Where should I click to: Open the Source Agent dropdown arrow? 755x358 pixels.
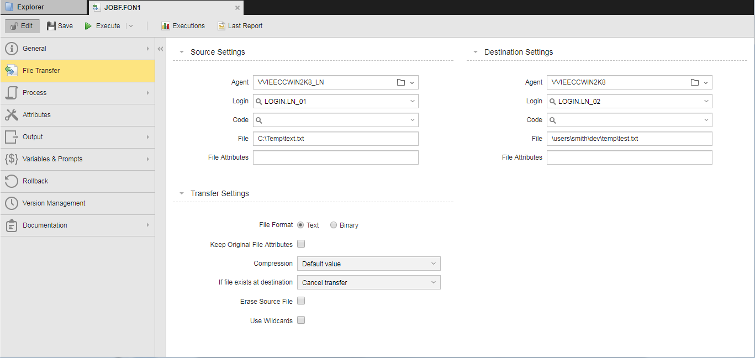[412, 83]
